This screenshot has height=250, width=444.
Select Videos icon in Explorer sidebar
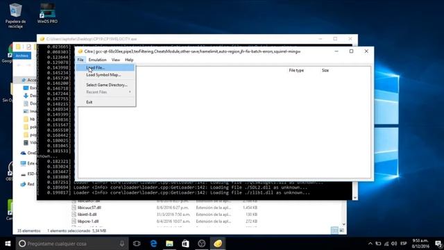coord(26,142)
